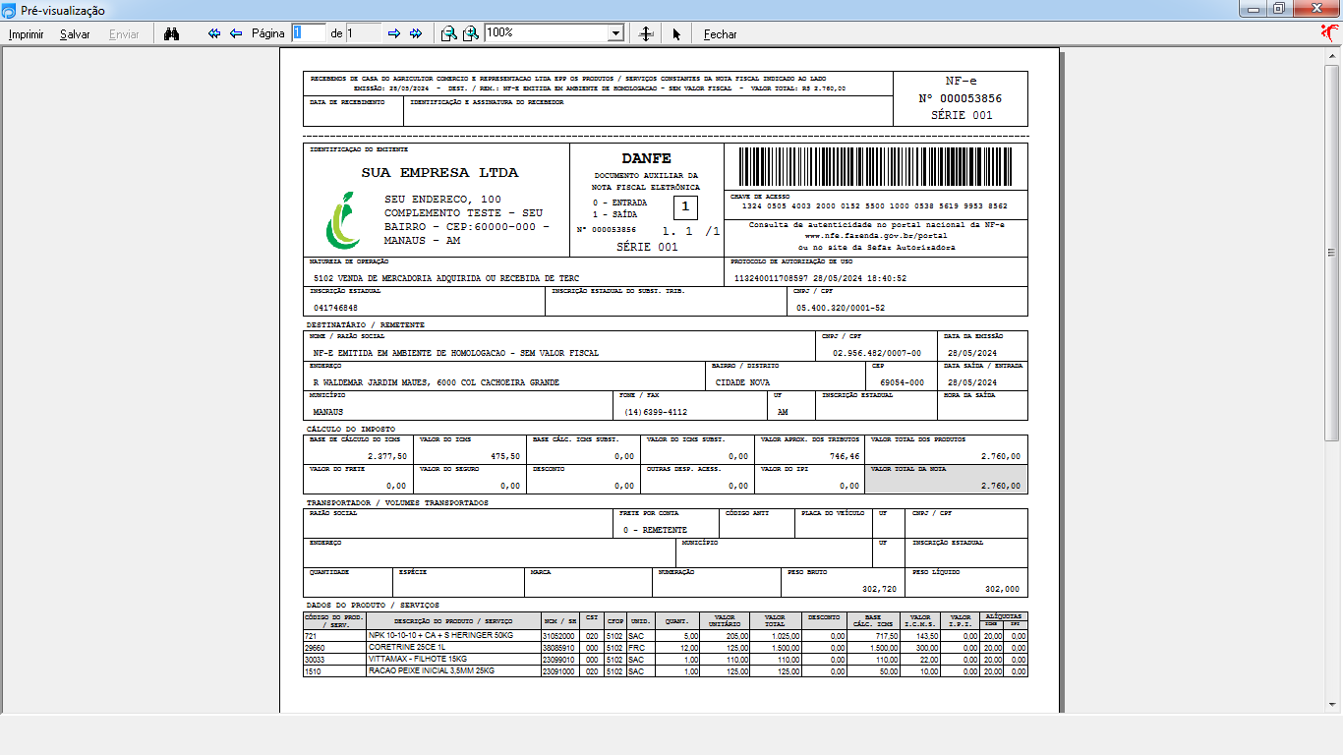Click the Pré-visualização window title icon
Image resolution: width=1343 pixels, height=755 pixels.
click(9, 10)
